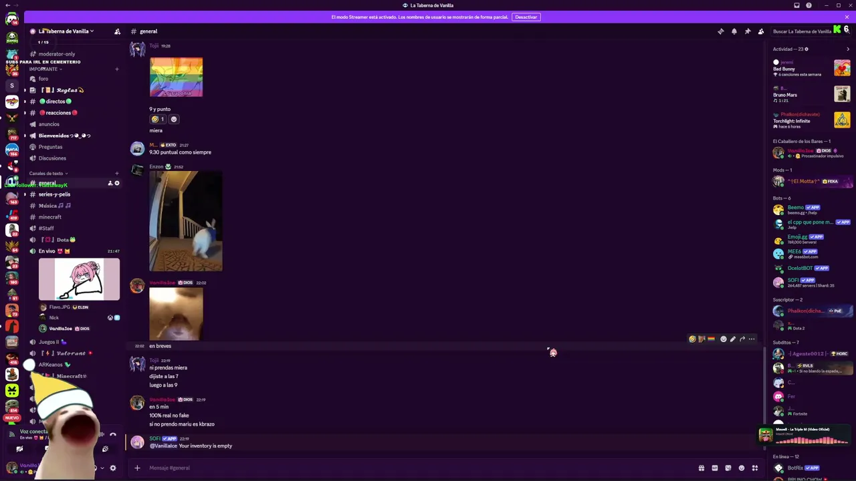Open the rainbow image posted by Tojii
Image resolution: width=856 pixels, height=481 pixels.
click(176, 77)
